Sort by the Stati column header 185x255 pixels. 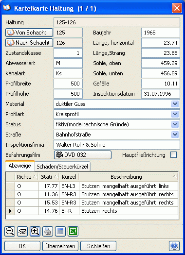tap(49, 177)
